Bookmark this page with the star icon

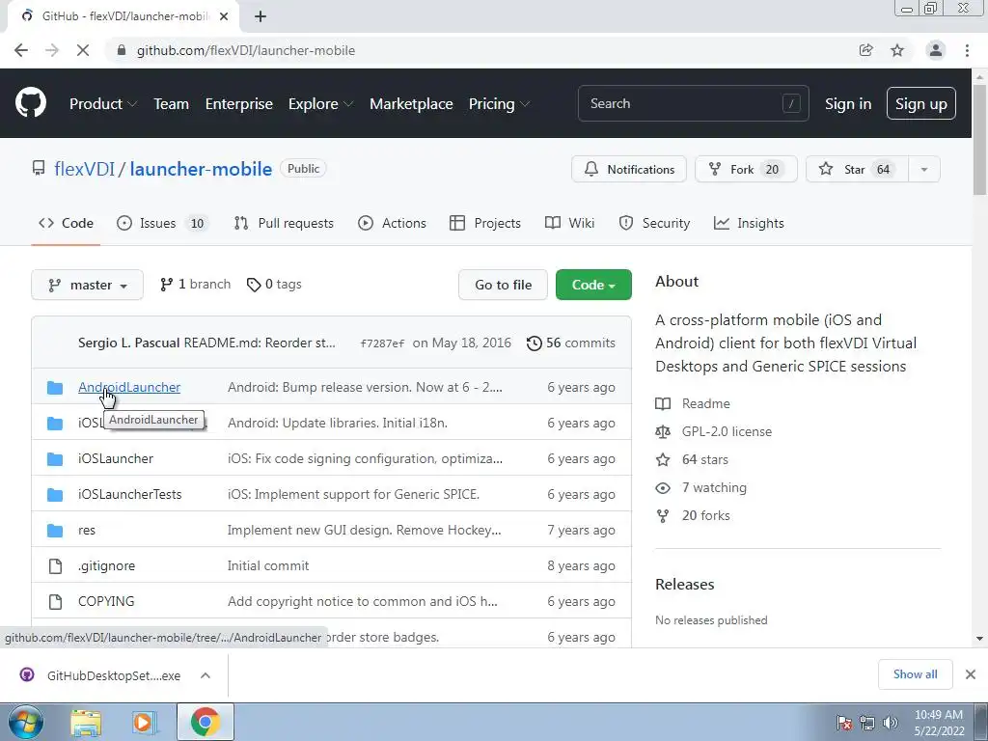897,50
